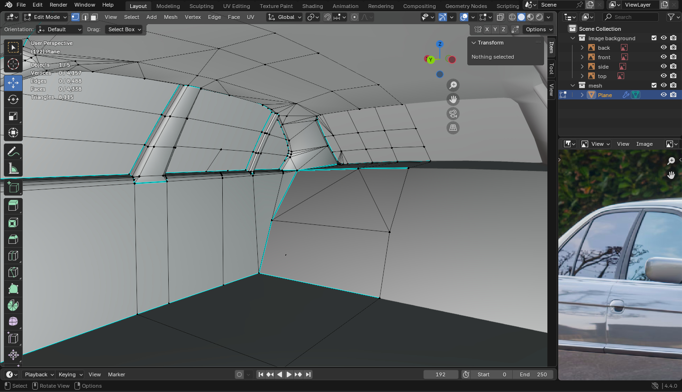Switch to the Sculpting workspace tab

(201, 6)
